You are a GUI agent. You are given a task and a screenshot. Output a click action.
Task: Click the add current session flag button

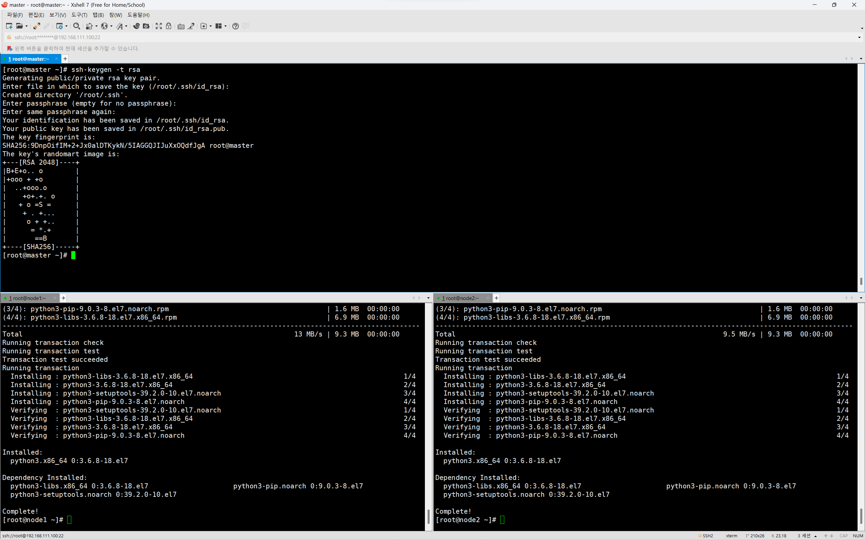pos(10,49)
